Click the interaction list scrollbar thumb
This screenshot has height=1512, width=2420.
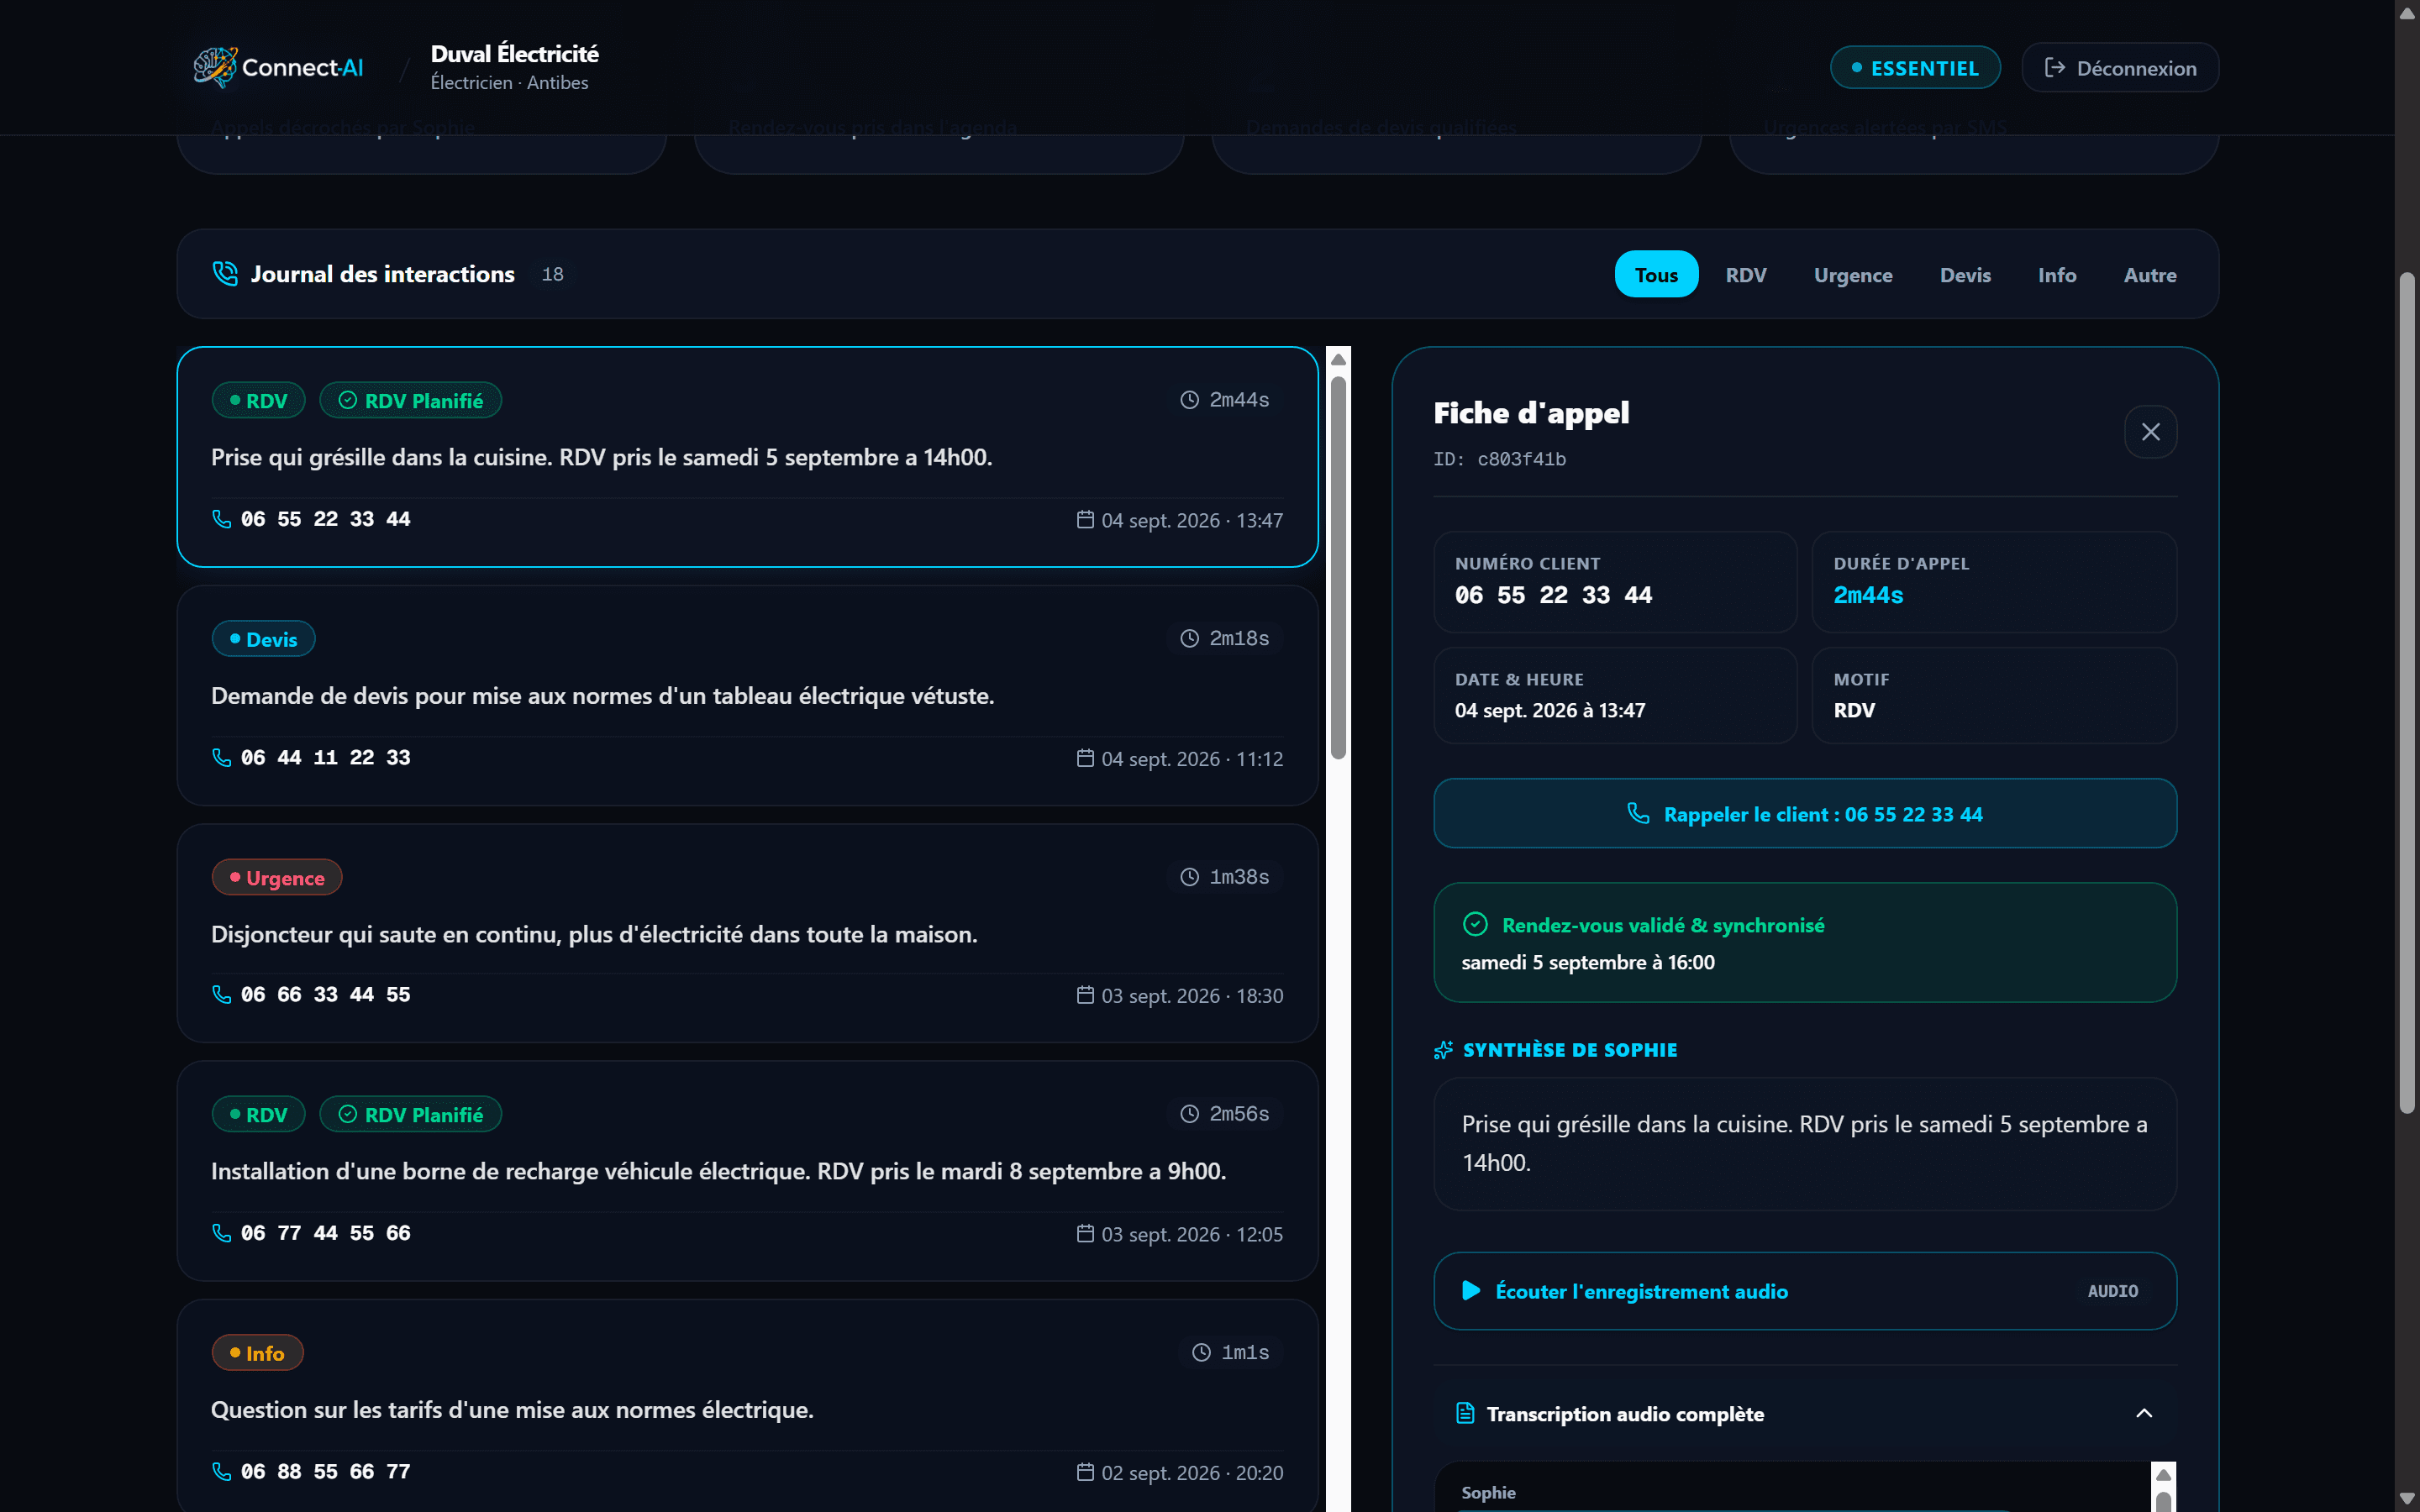tap(1338, 567)
